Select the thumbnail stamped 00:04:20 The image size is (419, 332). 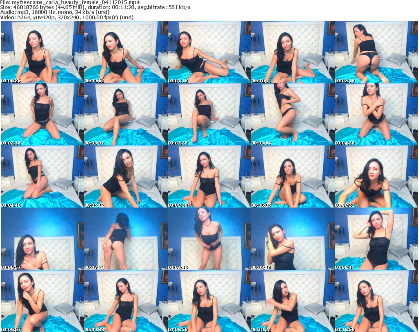pos(376,114)
